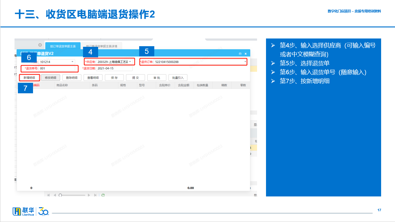
Task: Click the 批量引入 batch import button
Action: pos(178,78)
